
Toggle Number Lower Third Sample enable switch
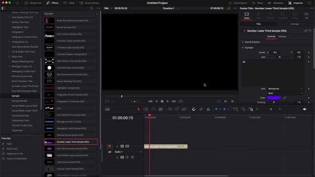tap(244, 31)
